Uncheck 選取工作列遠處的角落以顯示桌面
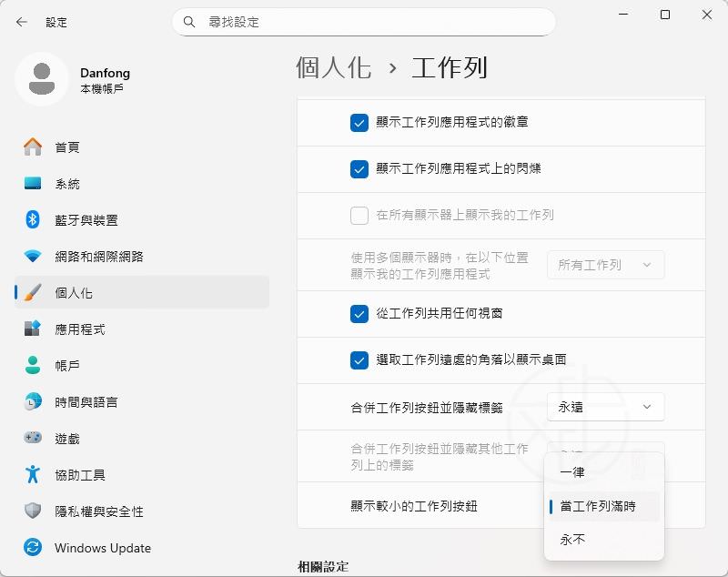The width and height of the screenshot is (728, 577). [x=359, y=359]
